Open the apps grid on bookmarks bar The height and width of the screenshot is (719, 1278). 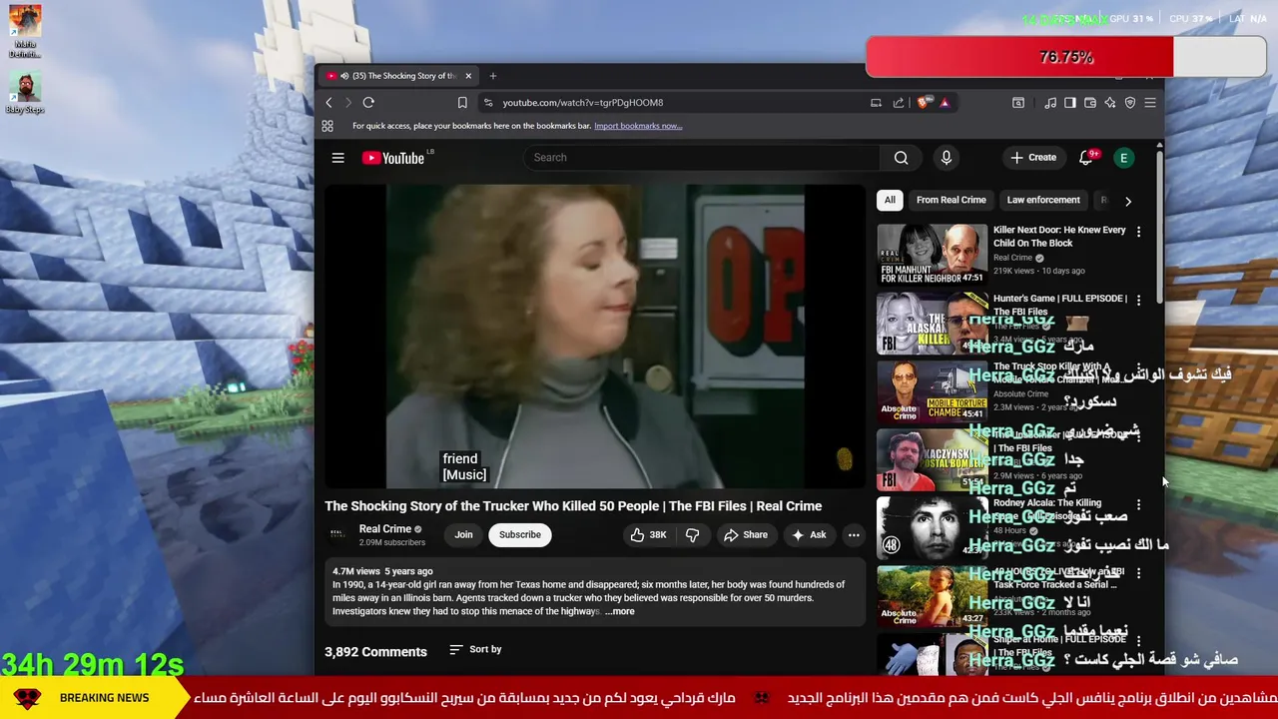pos(327,126)
